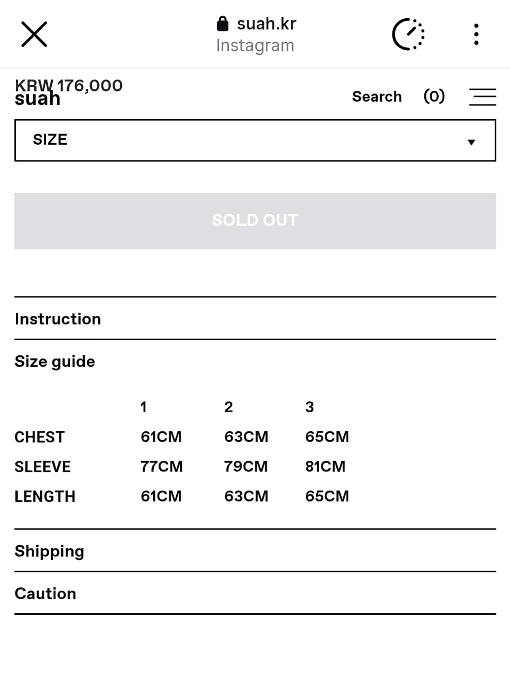The height and width of the screenshot is (698, 510).
Task: Select size column header 2
Action: pos(228,407)
